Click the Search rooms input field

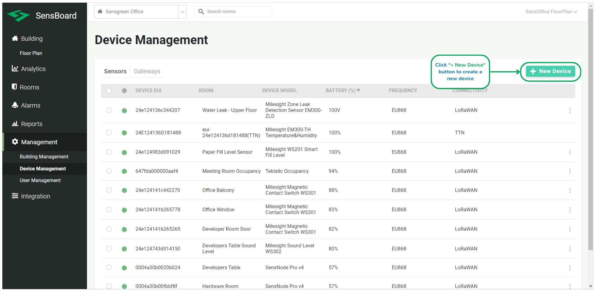(233, 12)
